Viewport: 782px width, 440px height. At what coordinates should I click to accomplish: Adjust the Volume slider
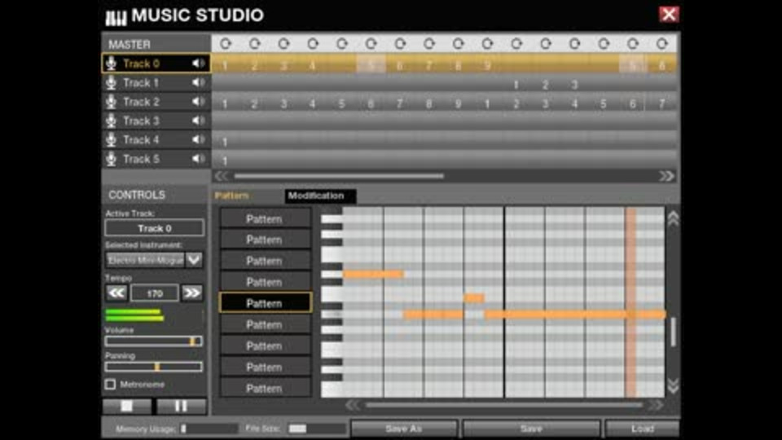click(154, 341)
